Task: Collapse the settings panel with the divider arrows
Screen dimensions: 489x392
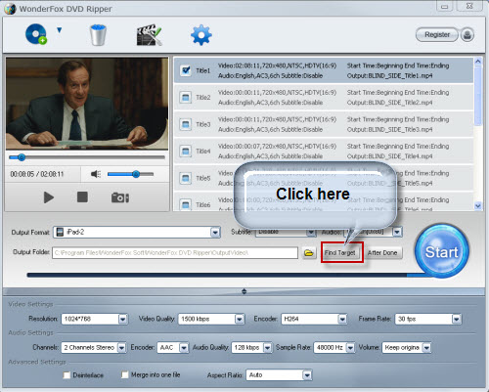Action: 244,291
